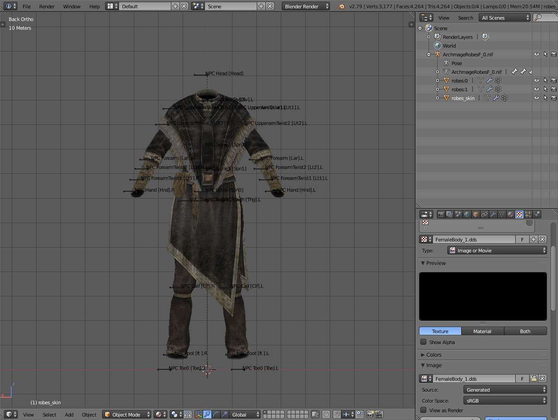Open the World properties tab
Image resolution: width=558 pixels, height=420 pixels.
(467, 214)
